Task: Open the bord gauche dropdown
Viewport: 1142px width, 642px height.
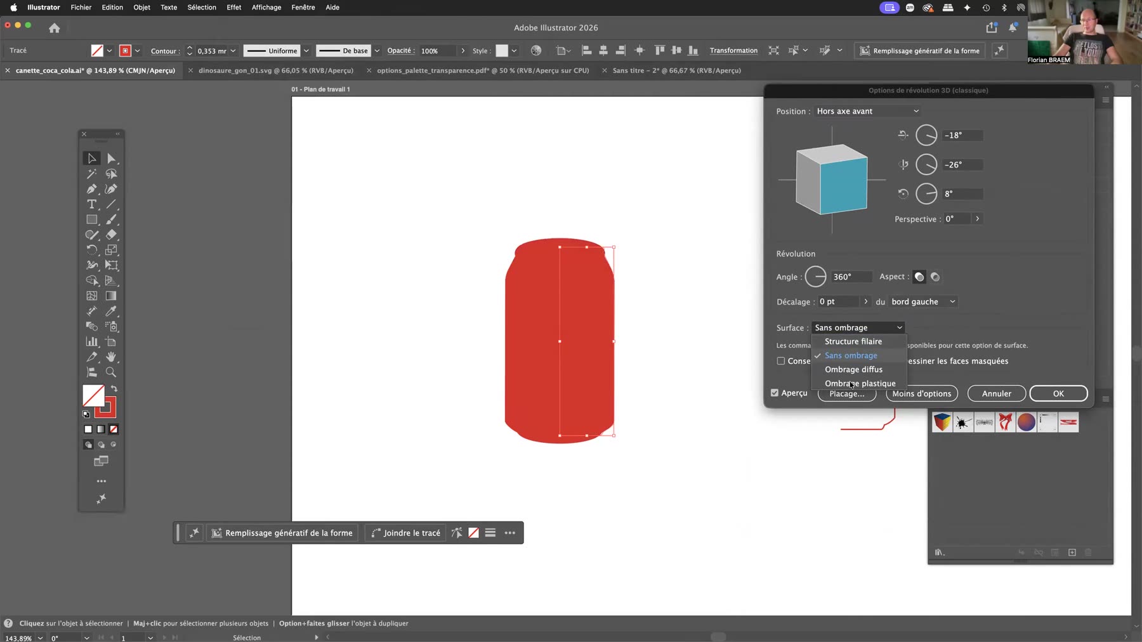Action: pos(923,301)
